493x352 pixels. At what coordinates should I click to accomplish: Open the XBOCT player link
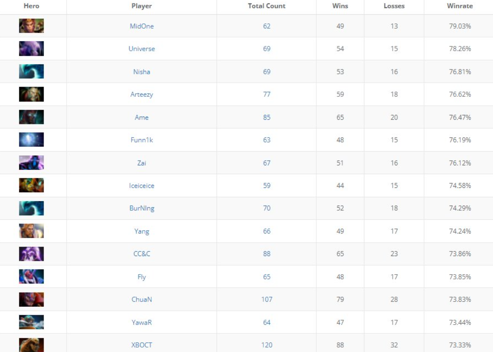pyautogui.click(x=142, y=345)
